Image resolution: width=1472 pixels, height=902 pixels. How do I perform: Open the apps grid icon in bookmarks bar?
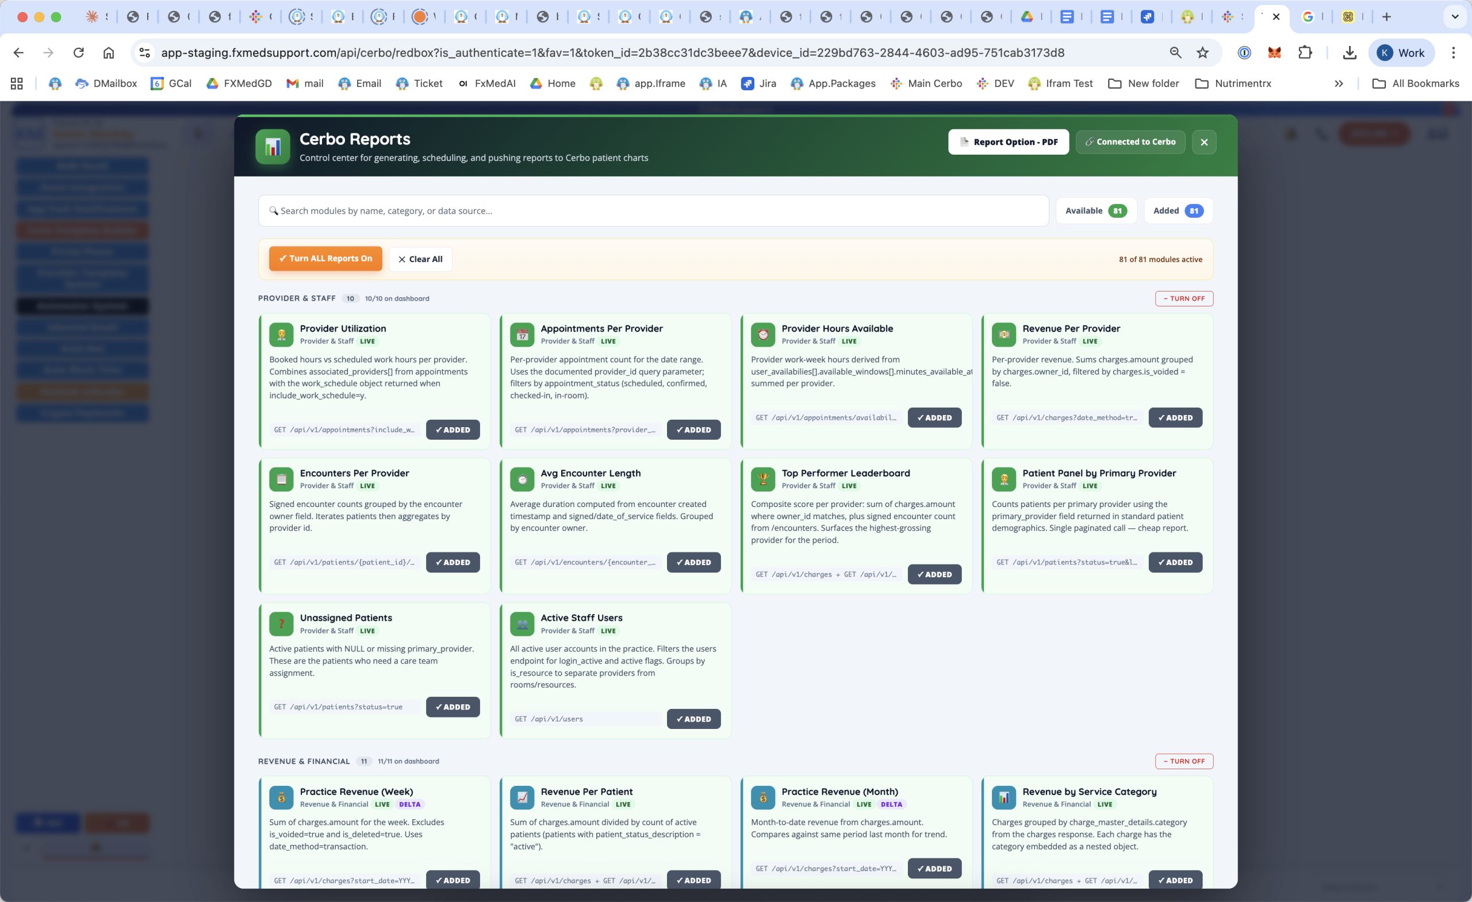click(17, 83)
